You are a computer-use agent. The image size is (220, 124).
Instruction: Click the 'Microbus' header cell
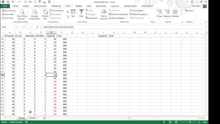pos(30,36)
